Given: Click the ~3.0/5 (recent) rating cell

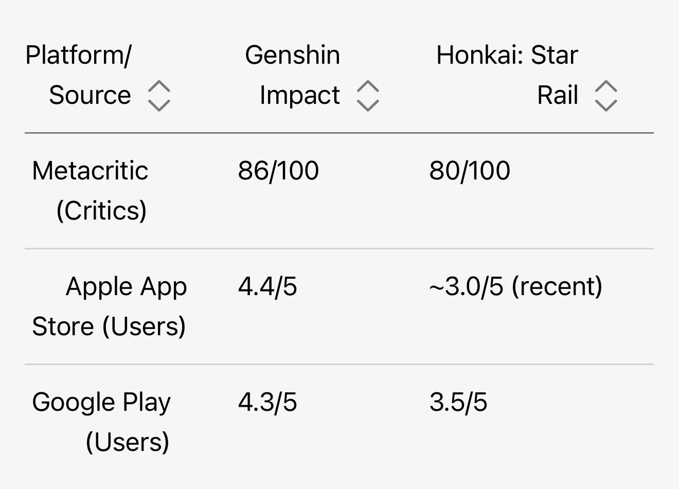Looking at the screenshot, I should pos(515,286).
